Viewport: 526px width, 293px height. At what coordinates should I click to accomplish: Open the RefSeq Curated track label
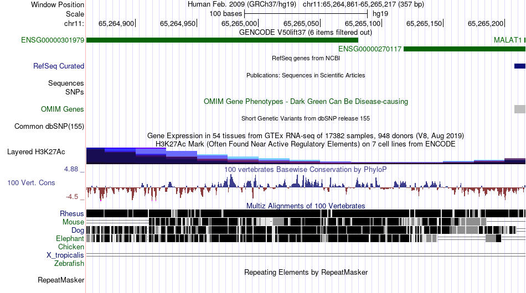(x=59, y=66)
